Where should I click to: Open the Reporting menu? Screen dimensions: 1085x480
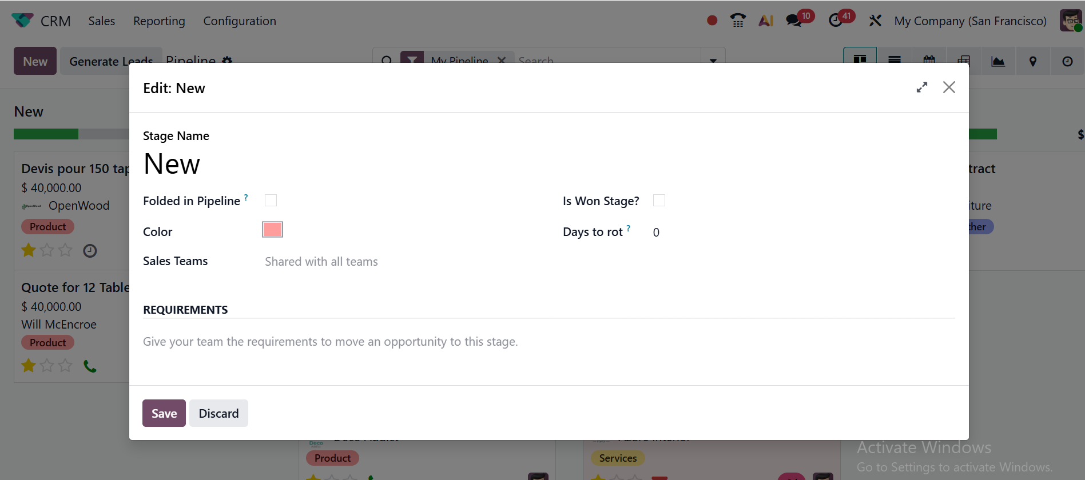pyautogui.click(x=159, y=21)
